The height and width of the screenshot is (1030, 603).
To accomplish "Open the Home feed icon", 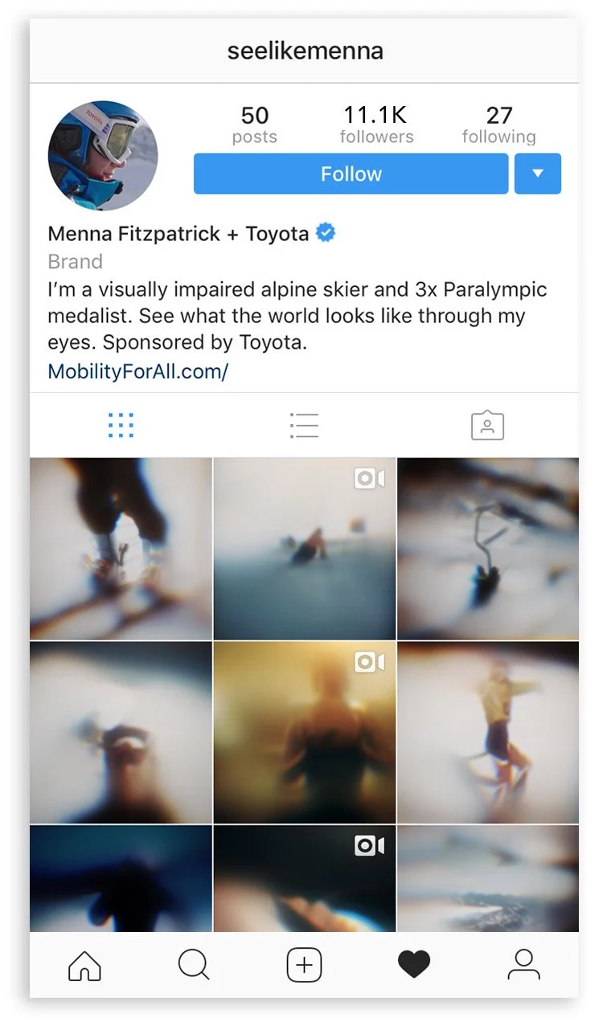I will point(84,964).
